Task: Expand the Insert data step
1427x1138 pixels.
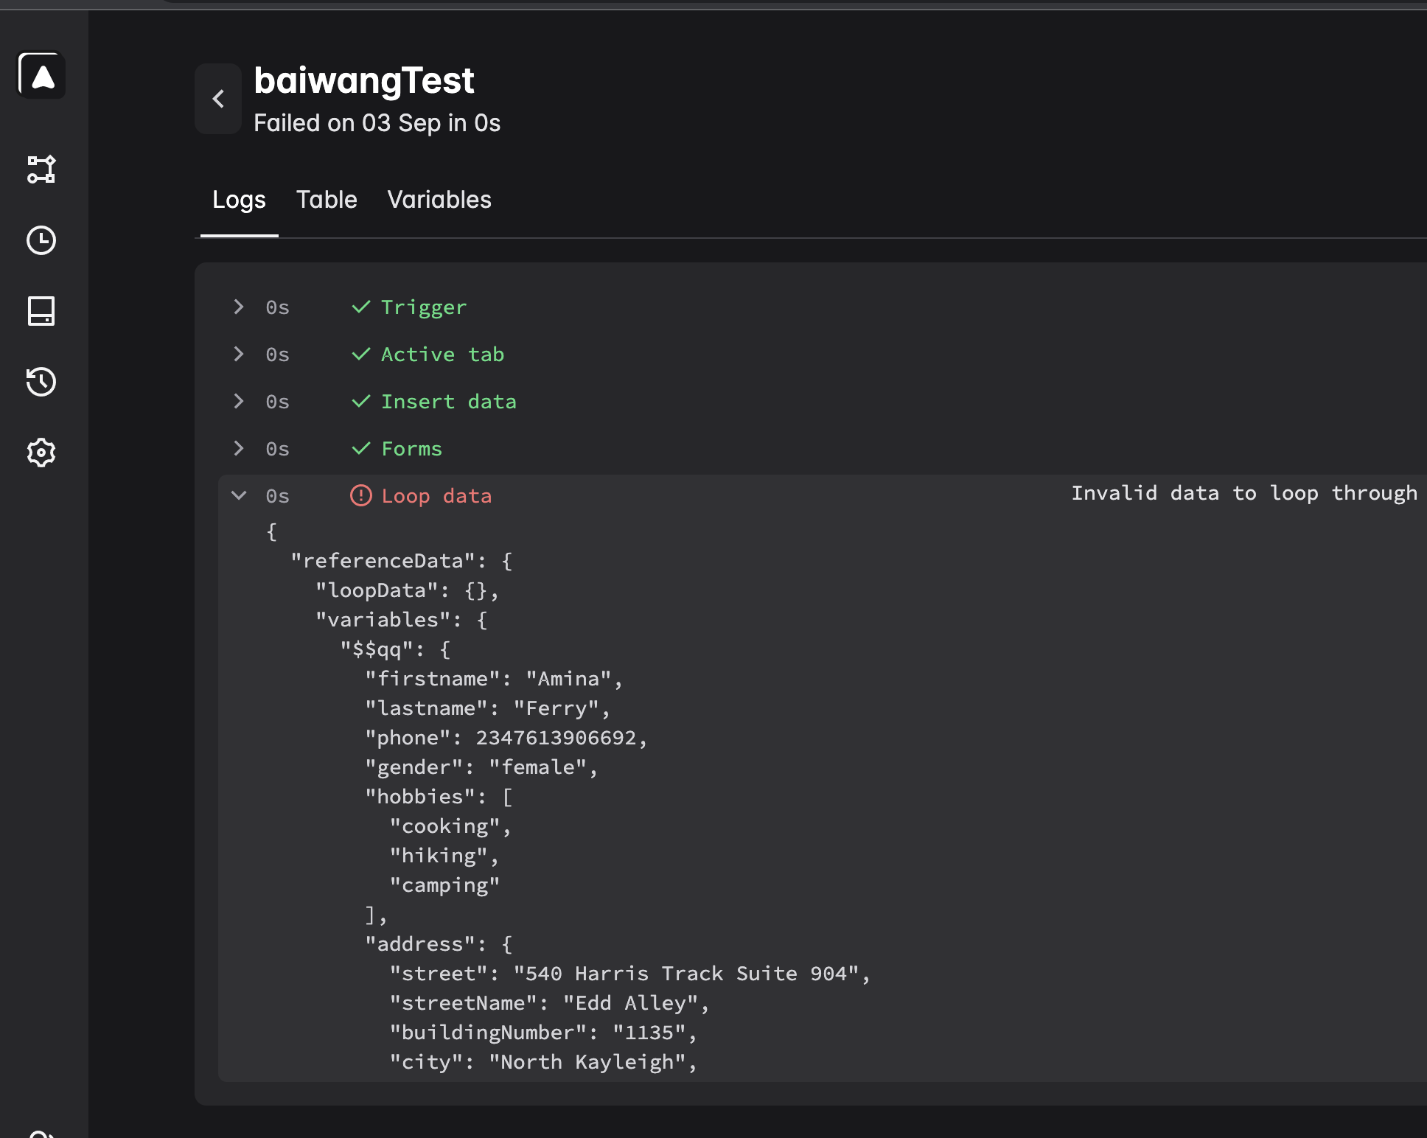Action: point(238,401)
